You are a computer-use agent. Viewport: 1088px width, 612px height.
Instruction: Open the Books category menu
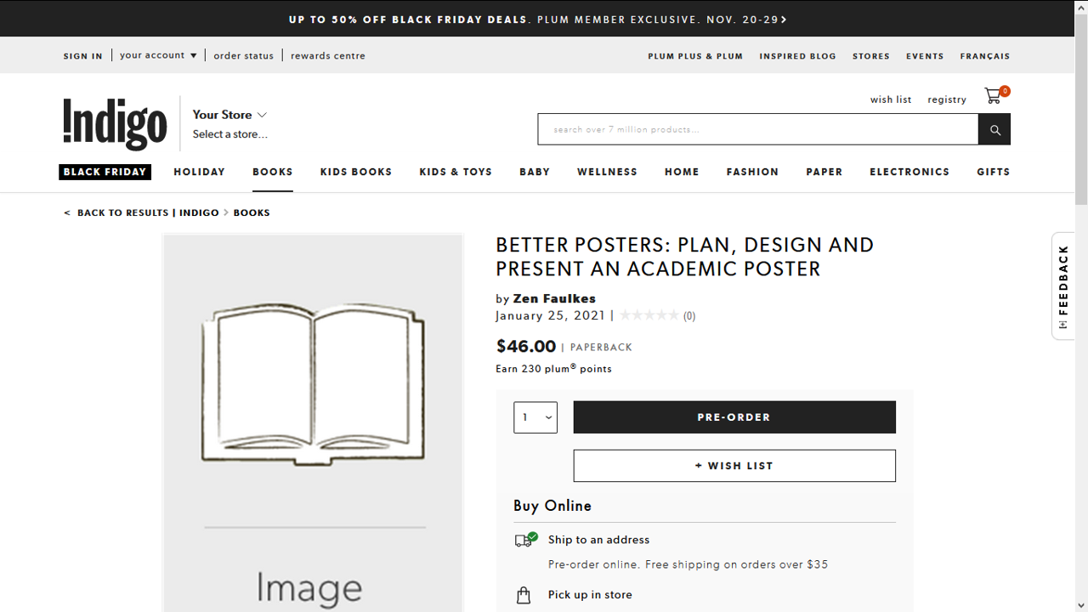tap(273, 172)
